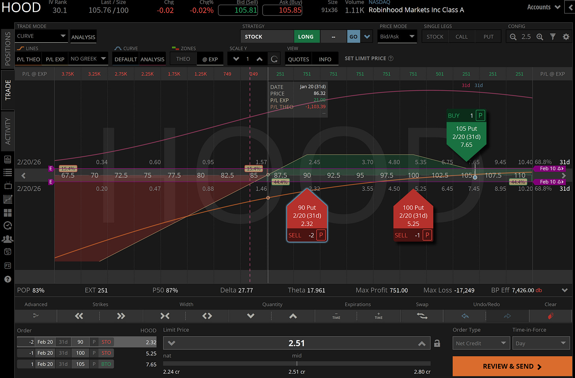Shift strikes down with double-left arrows
Viewport: 575px width, 378px height.
pos(79,316)
